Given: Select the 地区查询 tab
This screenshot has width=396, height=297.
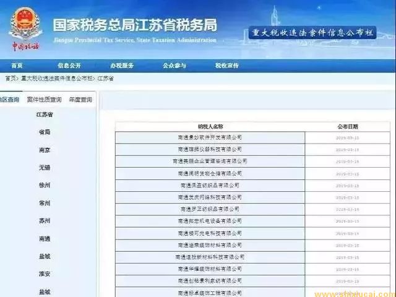Looking at the screenshot, I should (9, 100).
